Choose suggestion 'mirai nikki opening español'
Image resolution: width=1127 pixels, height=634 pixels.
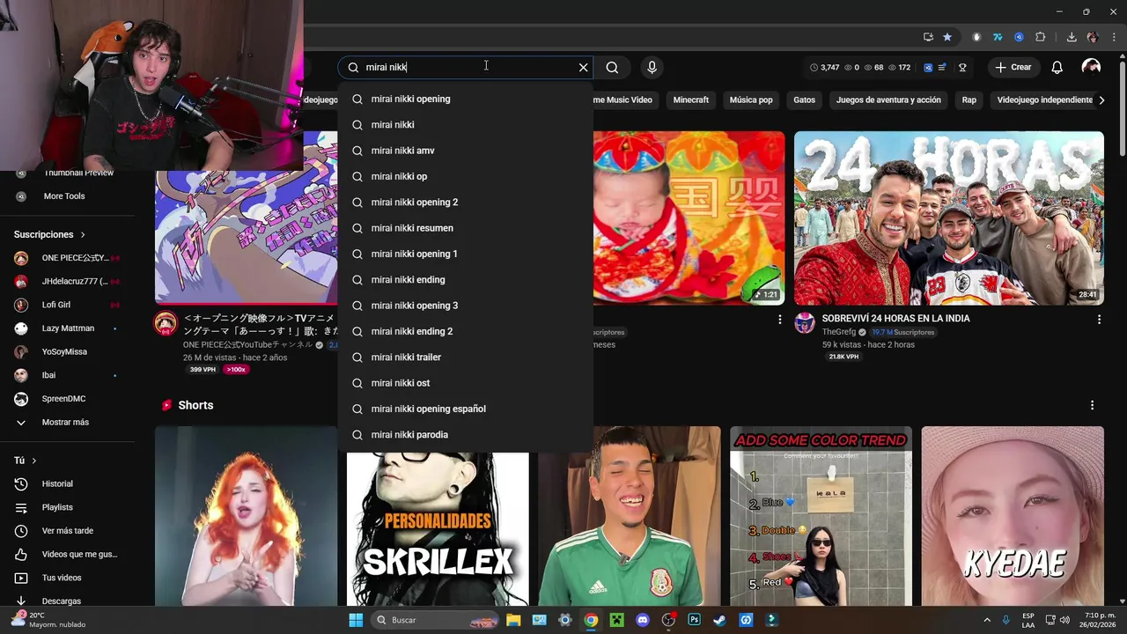(465, 409)
